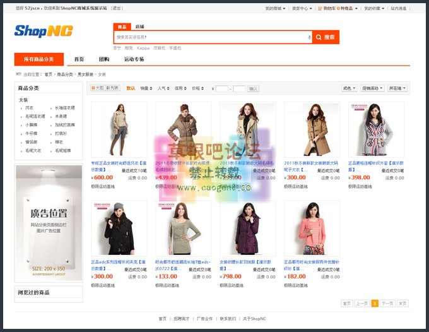Click the microphone icon in search box
Screen dimensions: 429x332
point(309,37)
